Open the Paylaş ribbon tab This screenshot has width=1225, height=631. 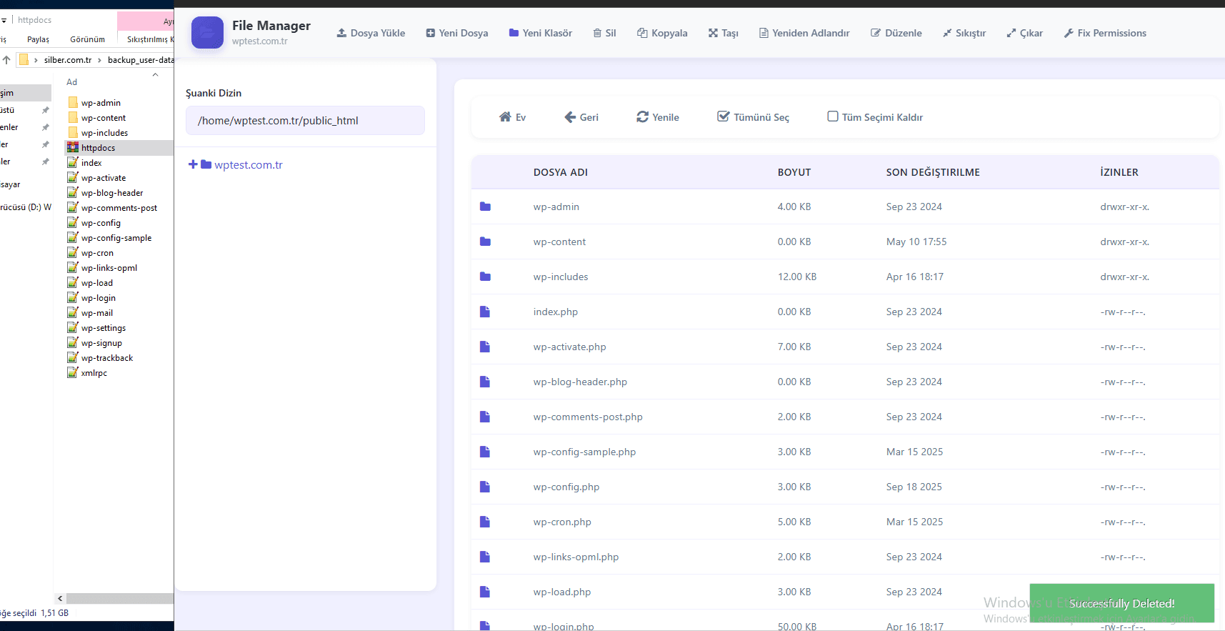(x=38, y=39)
